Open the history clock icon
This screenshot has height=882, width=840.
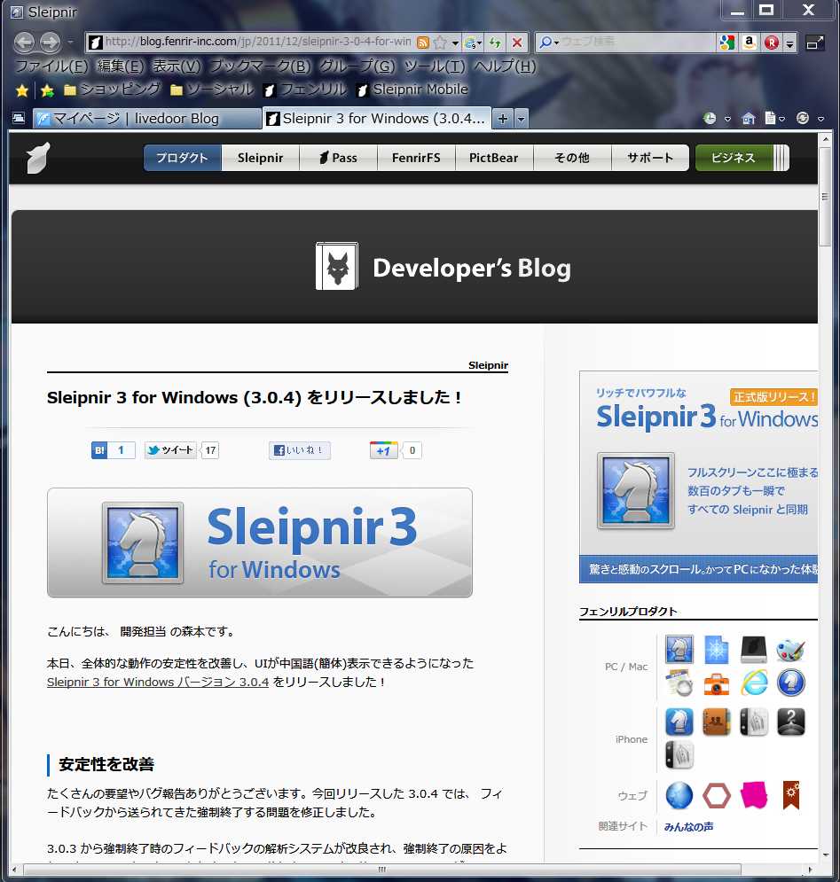point(710,118)
